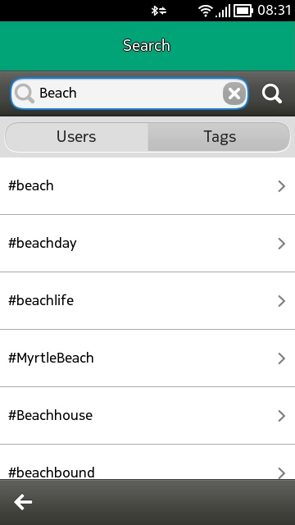Go back using the arrow icon
This screenshot has width=295, height=525.
click(x=23, y=502)
